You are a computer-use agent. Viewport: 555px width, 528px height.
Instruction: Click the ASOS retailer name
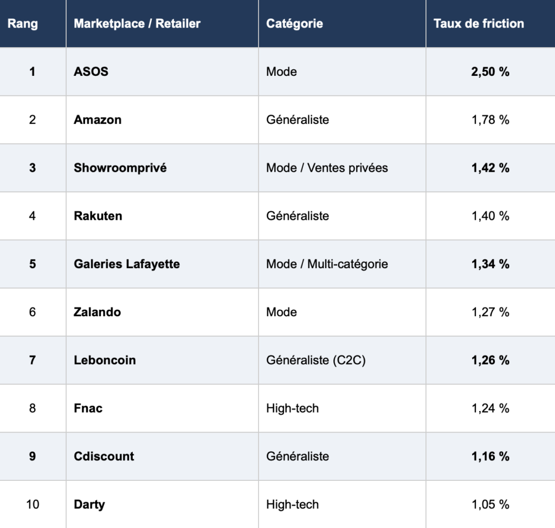[x=91, y=71]
